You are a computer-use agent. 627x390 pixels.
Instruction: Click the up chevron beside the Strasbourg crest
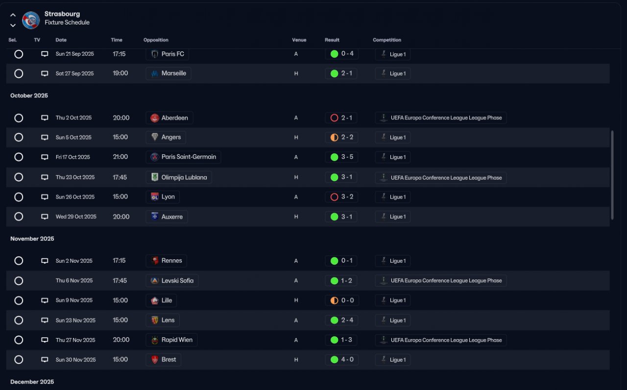pos(13,15)
